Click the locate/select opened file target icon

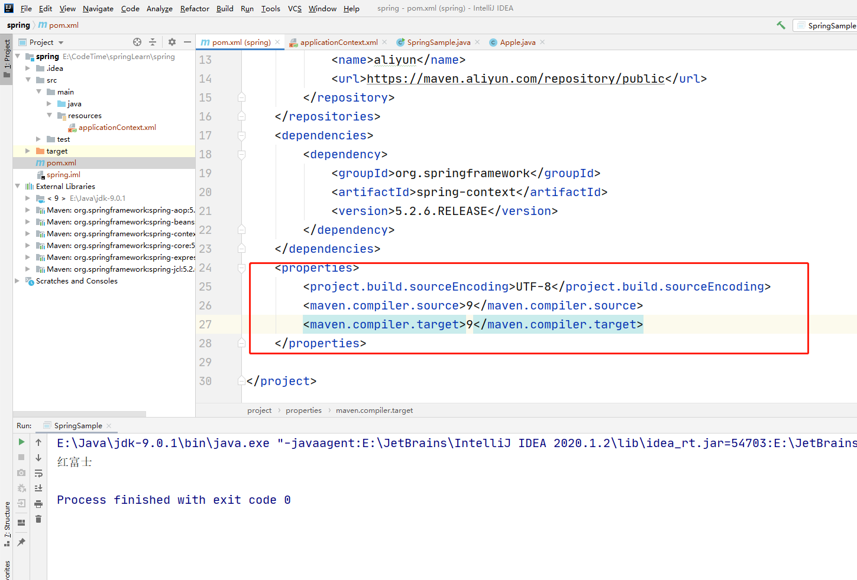pyautogui.click(x=137, y=42)
